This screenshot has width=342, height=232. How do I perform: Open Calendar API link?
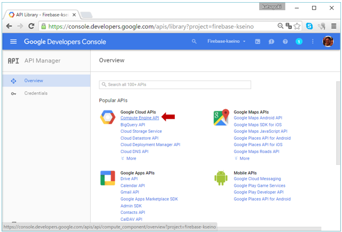[133, 186]
